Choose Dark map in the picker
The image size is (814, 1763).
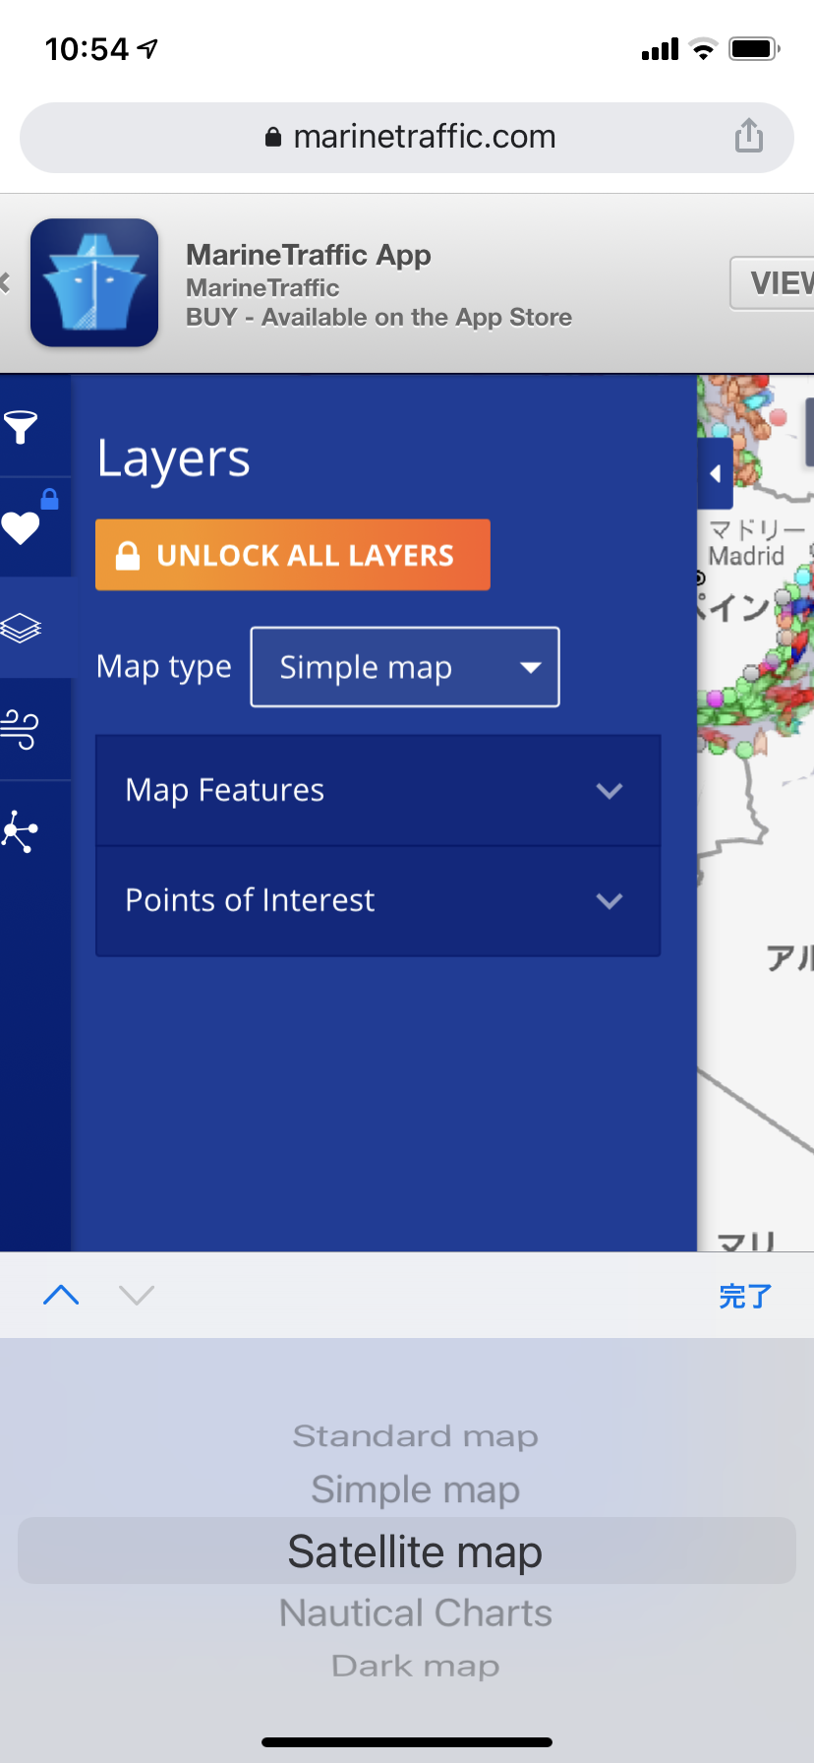tap(415, 1667)
